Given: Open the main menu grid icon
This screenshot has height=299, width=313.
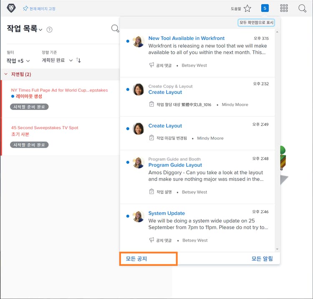Looking at the screenshot, I should pyautogui.click(x=284, y=8).
